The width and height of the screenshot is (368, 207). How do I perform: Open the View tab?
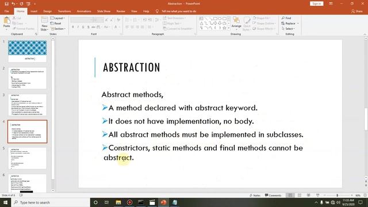coord(134,11)
